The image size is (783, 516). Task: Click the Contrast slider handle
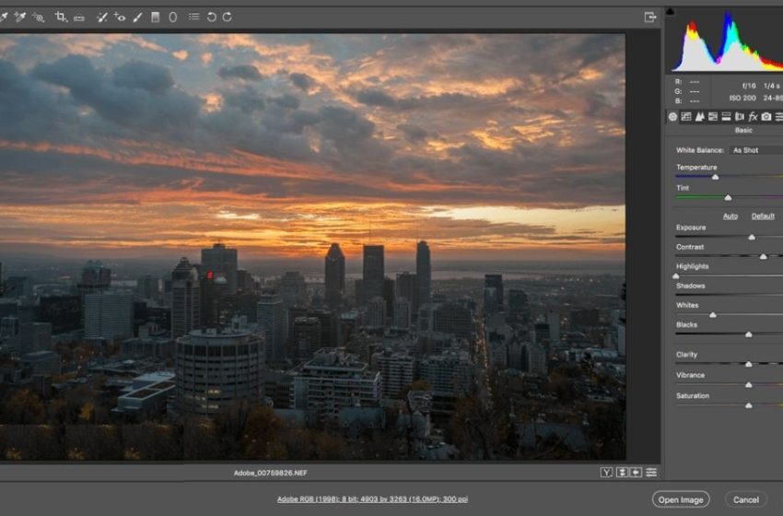(x=763, y=256)
